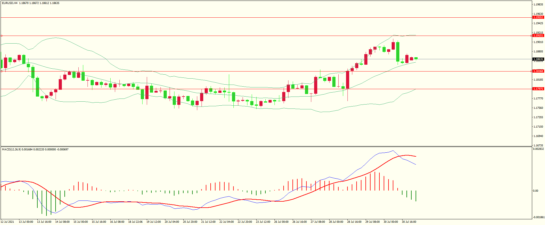This screenshot has width=545, height=225.
Task: Grab left handle of 1.19151 horizontal line
Action: (2, 36)
